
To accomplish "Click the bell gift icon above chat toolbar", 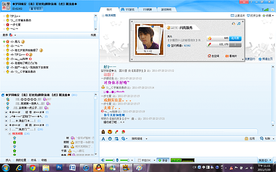I will coord(103,132).
